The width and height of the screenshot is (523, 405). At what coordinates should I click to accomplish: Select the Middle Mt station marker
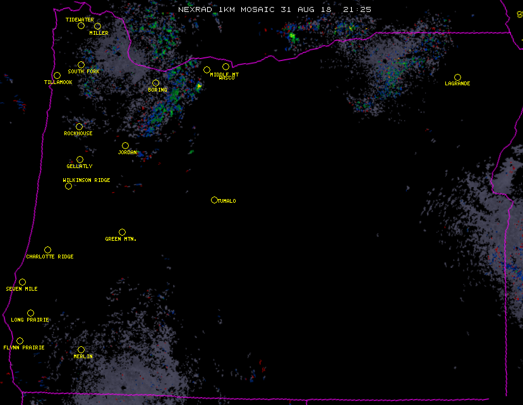pyautogui.click(x=207, y=70)
